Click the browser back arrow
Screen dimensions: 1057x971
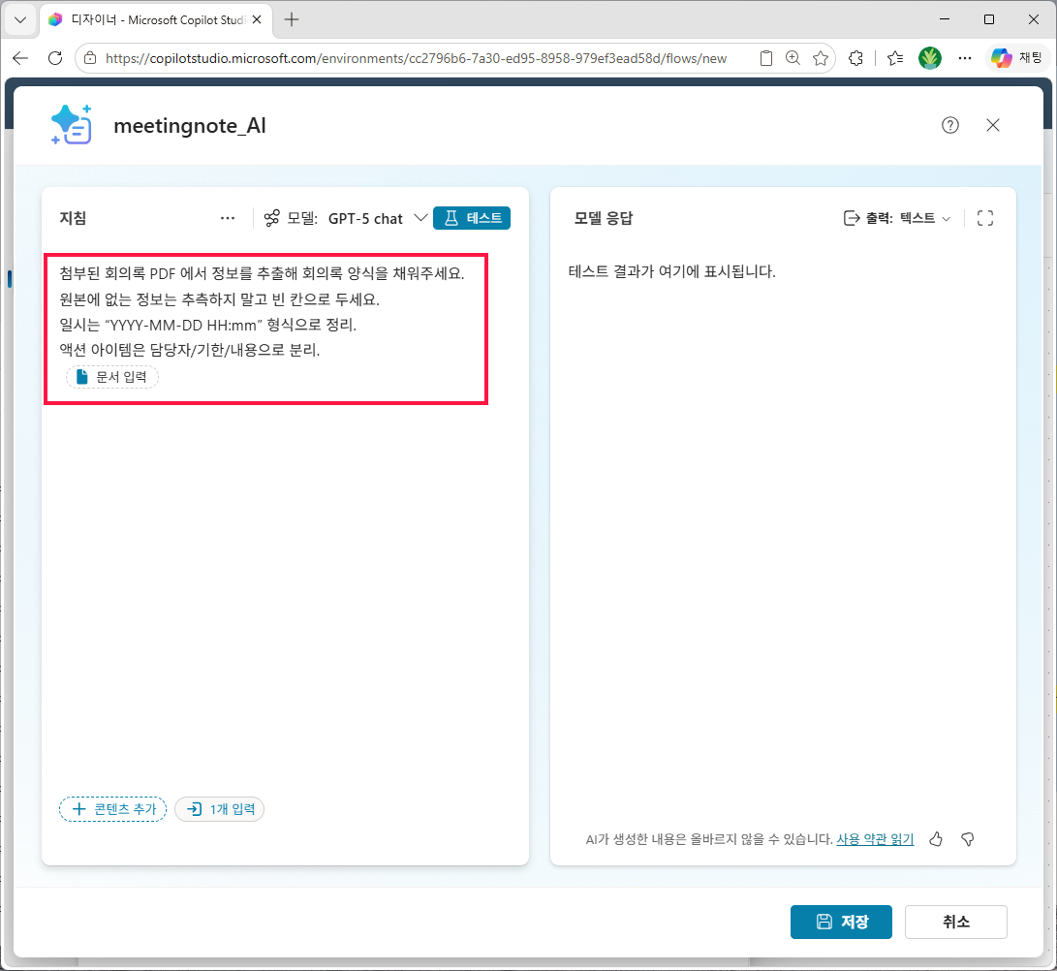(20, 58)
